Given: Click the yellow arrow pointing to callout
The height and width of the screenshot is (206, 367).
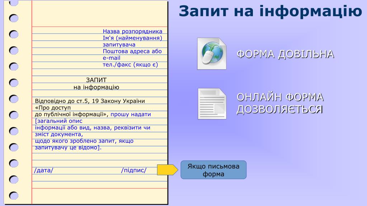Looking at the screenshot, I should (168, 170).
